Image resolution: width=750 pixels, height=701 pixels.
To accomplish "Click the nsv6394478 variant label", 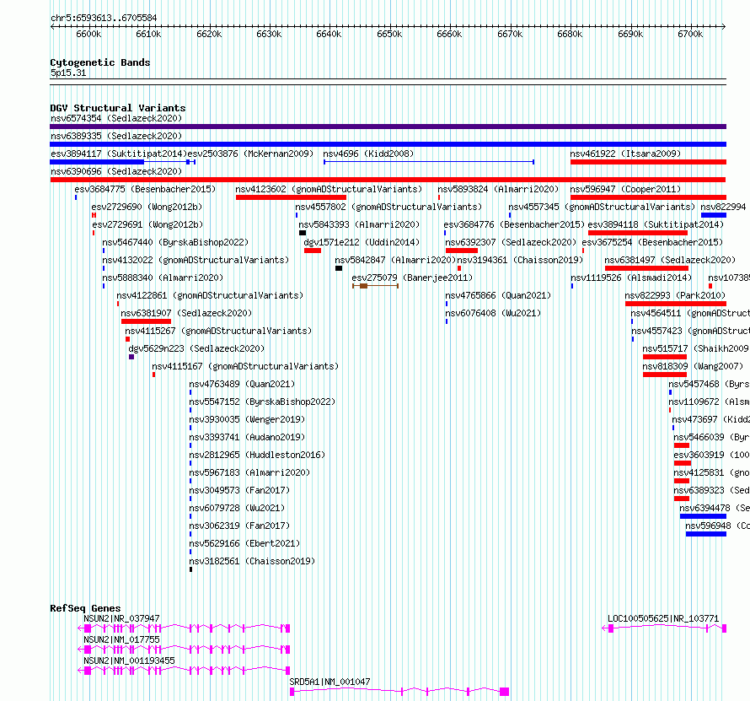I will (715, 508).
